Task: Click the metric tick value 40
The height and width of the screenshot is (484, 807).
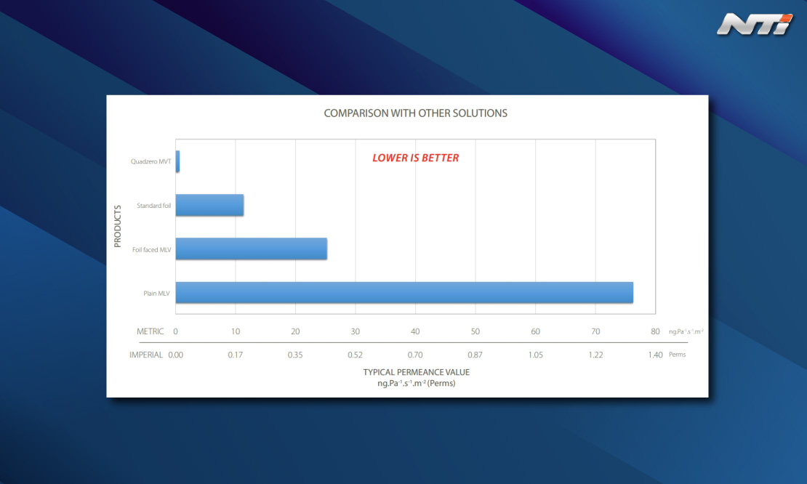Action: (415, 332)
